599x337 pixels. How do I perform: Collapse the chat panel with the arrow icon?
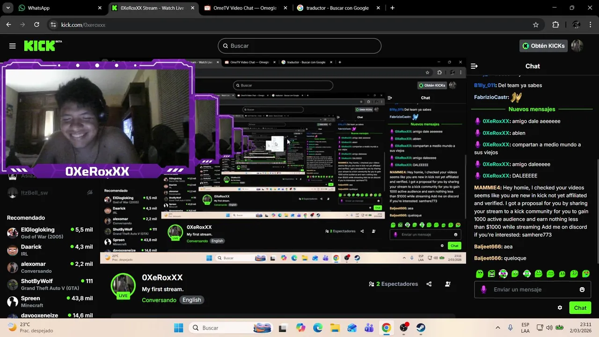click(x=474, y=66)
